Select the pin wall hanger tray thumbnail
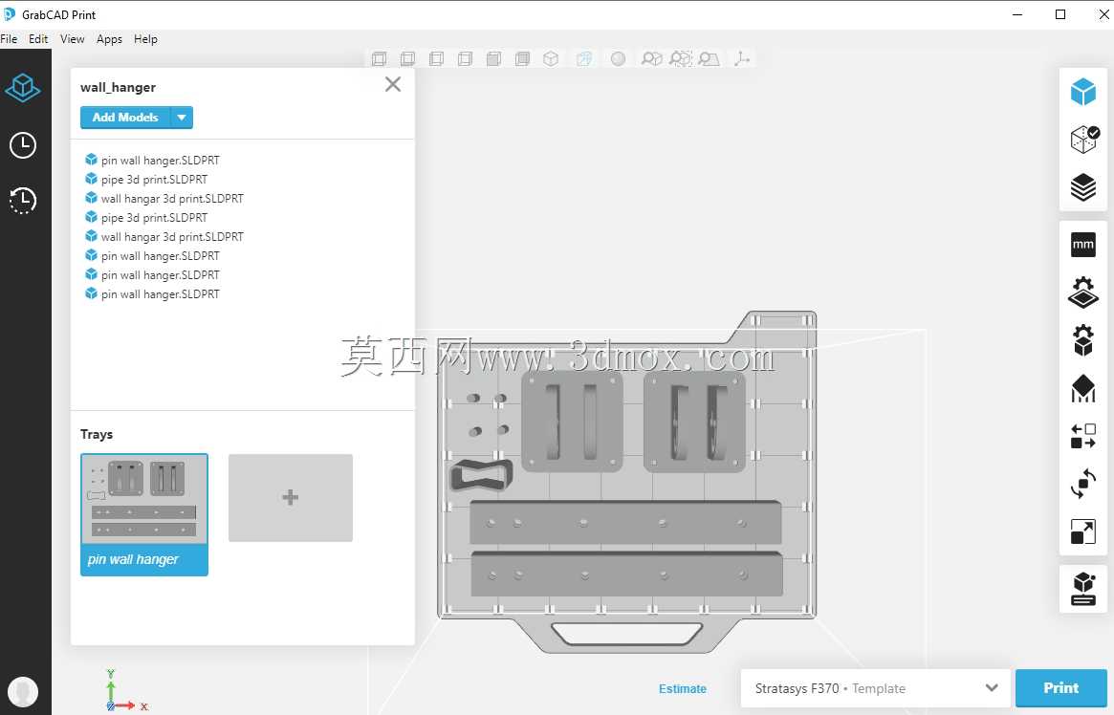 coord(144,515)
